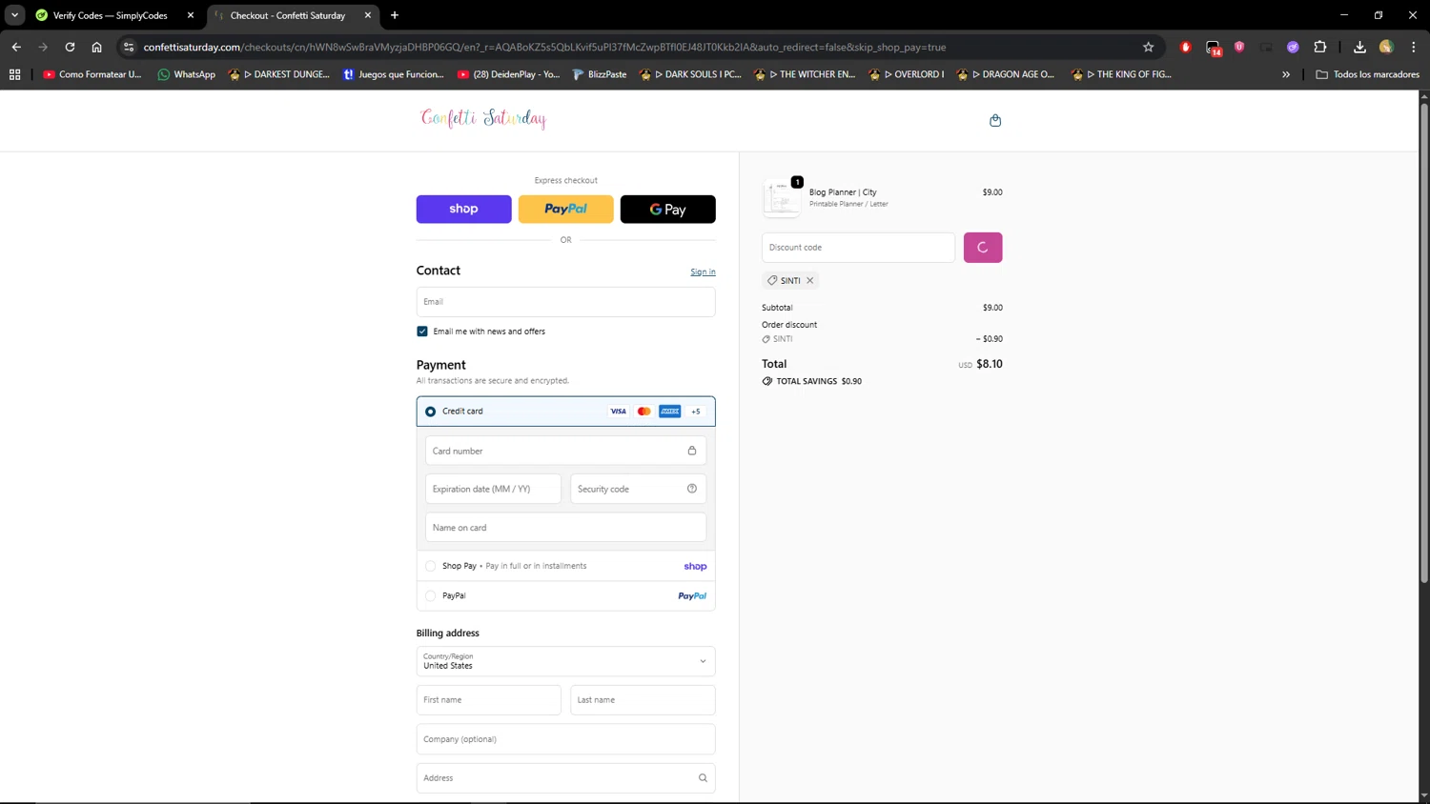Open the shopping bag cart icon
1430x804 pixels.
pos(995,120)
